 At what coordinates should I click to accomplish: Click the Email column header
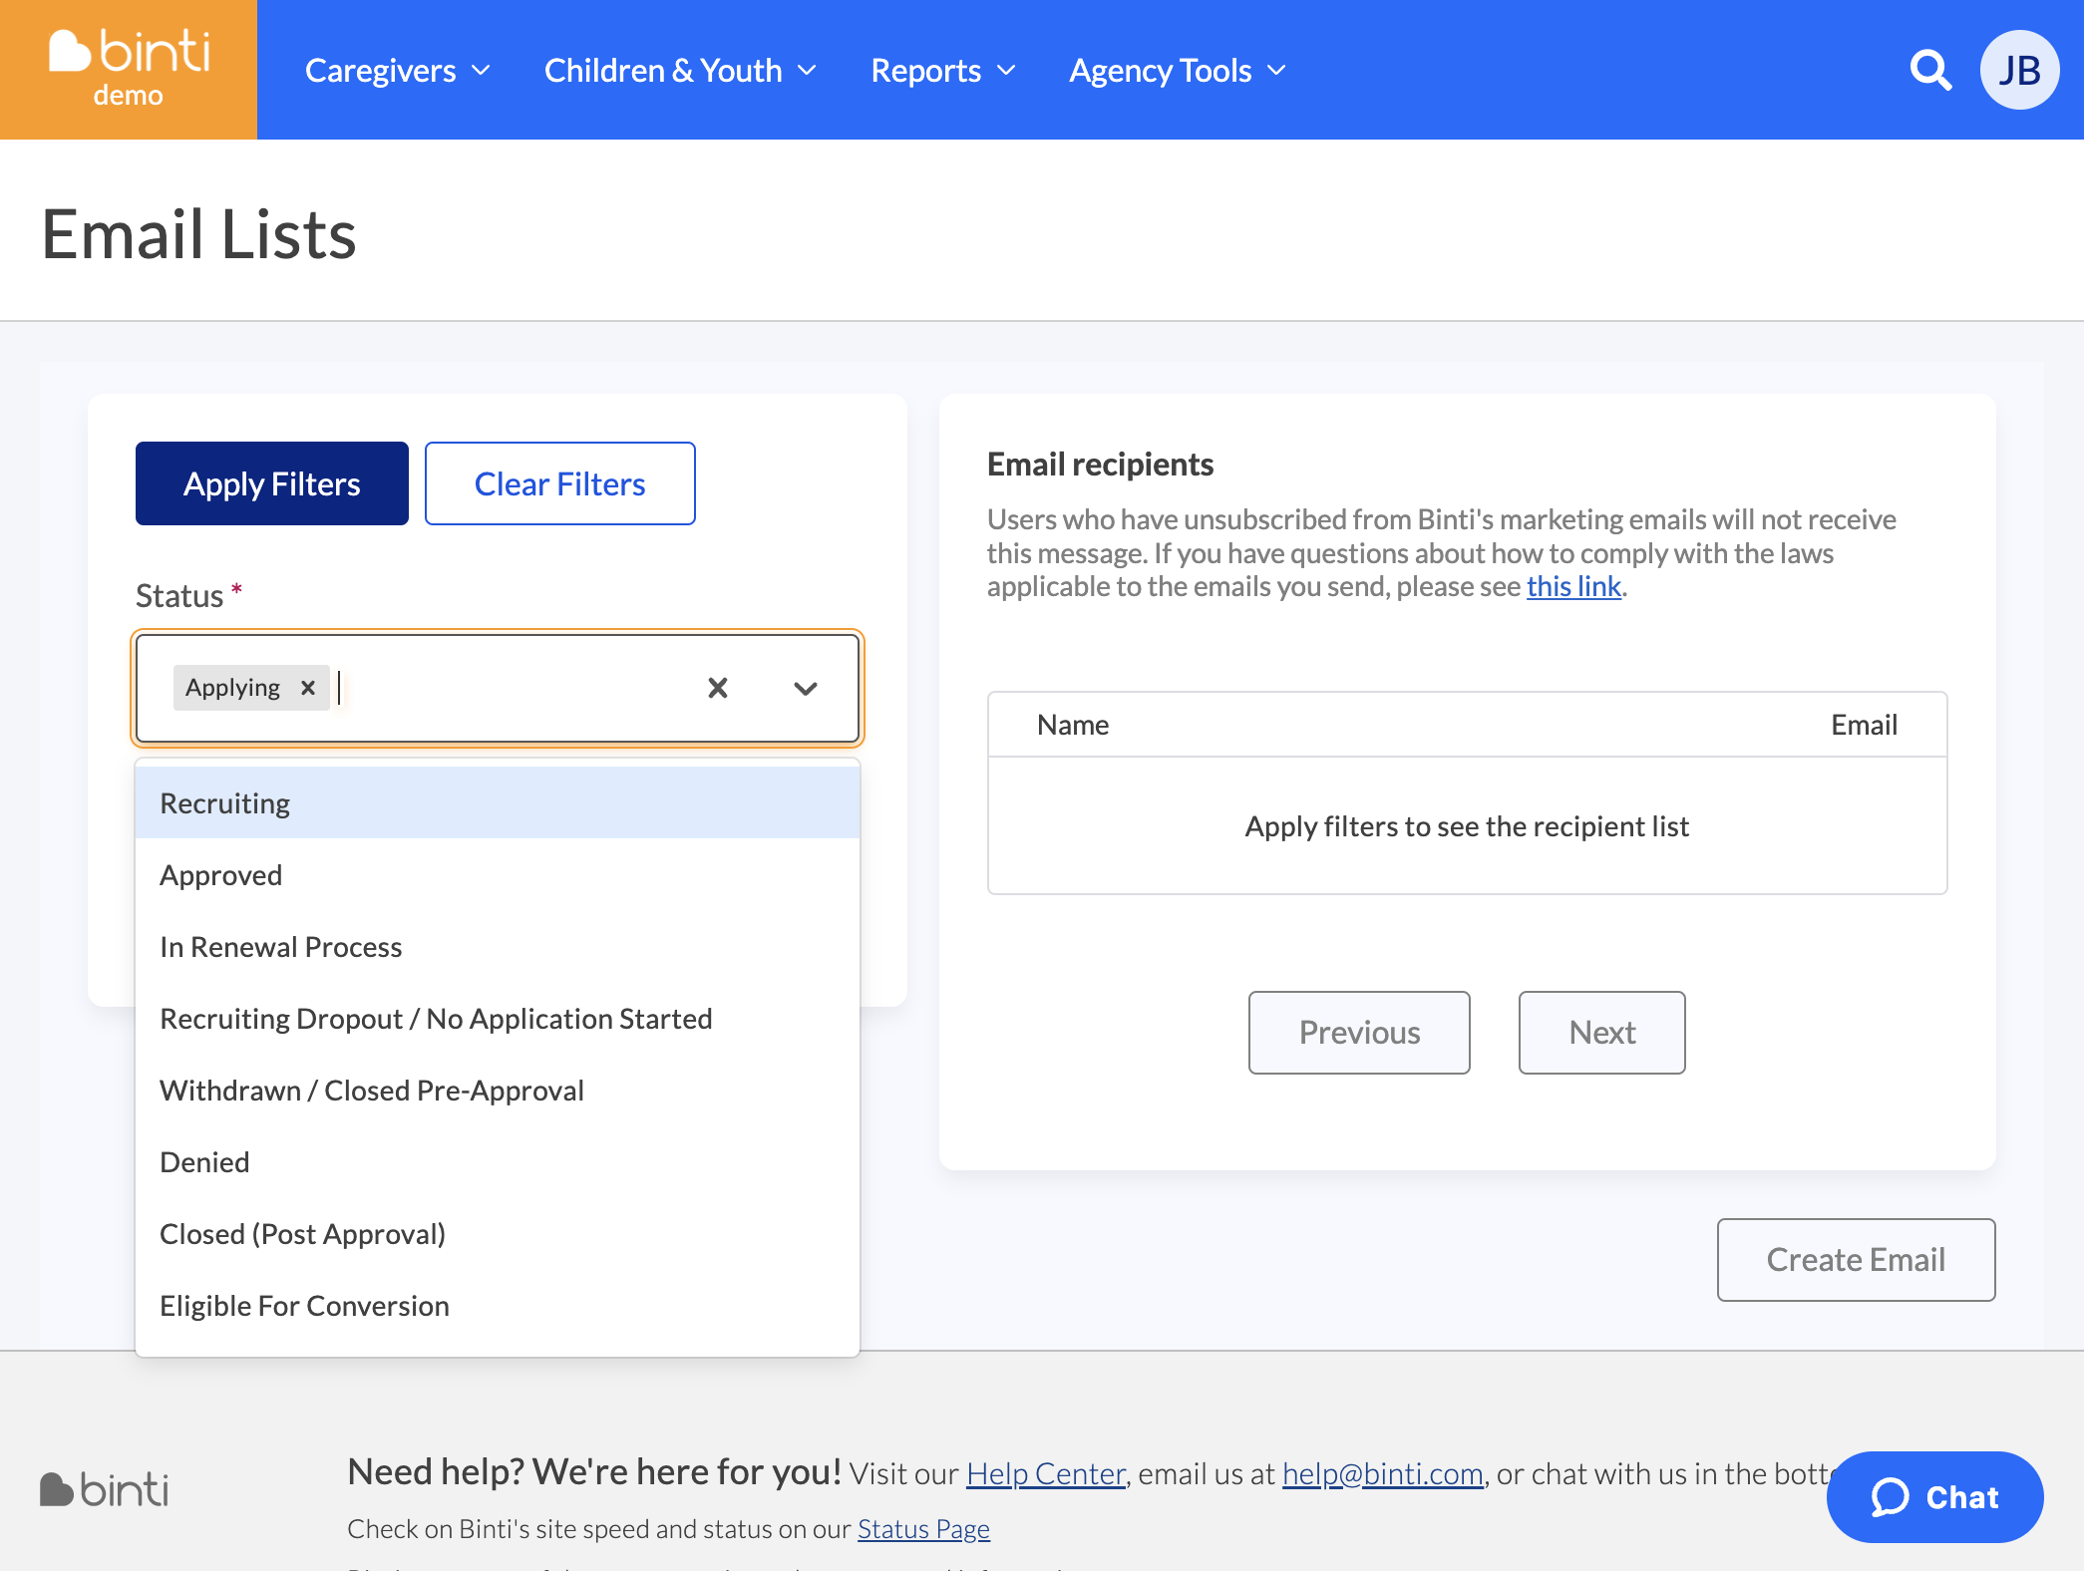1865,725
